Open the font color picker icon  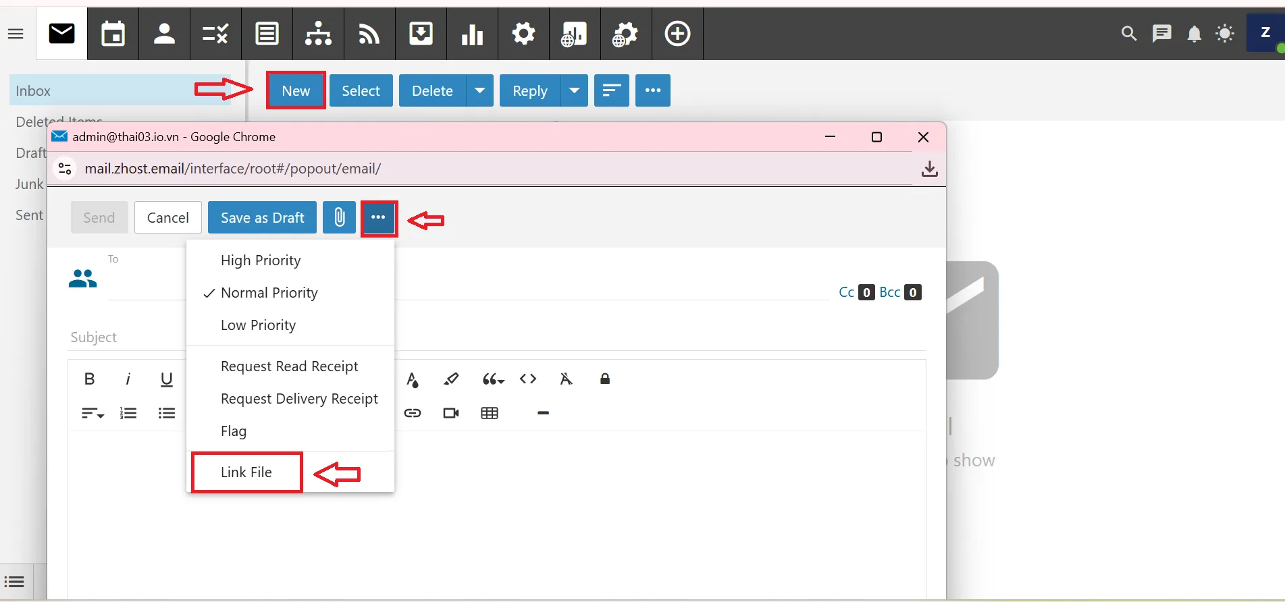click(x=413, y=379)
